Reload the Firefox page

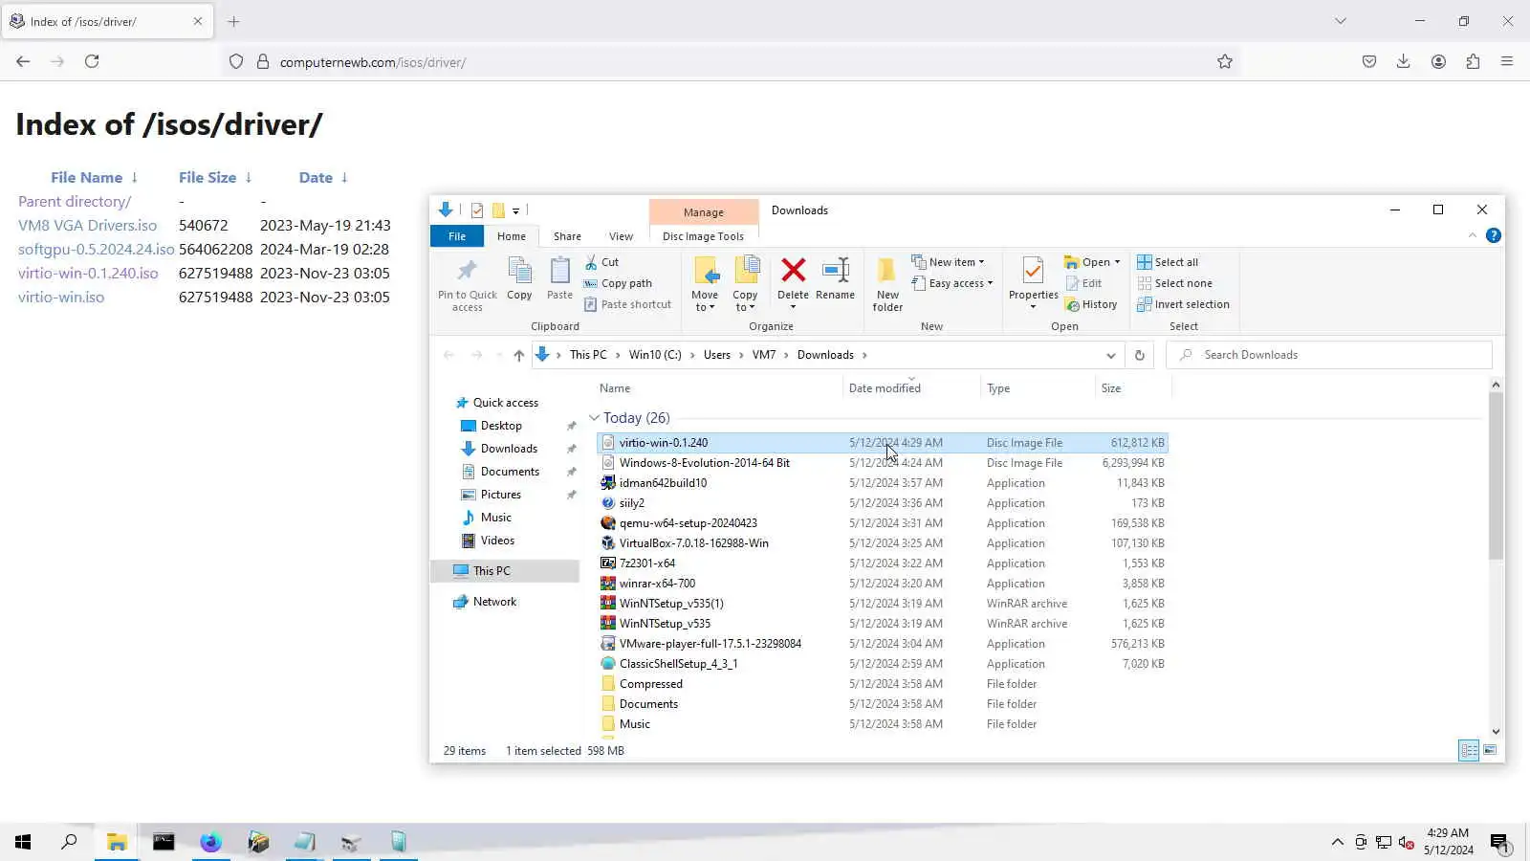[x=92, y=61]
